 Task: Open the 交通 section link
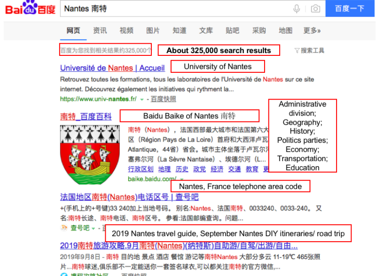(234, 169)
